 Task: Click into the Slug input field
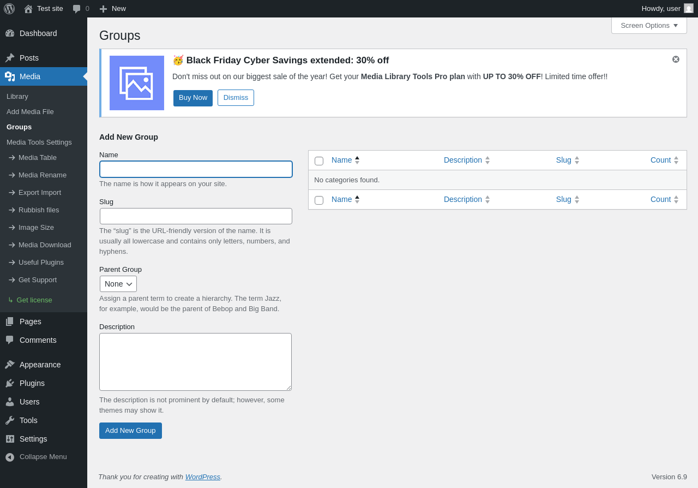(196, 216)
